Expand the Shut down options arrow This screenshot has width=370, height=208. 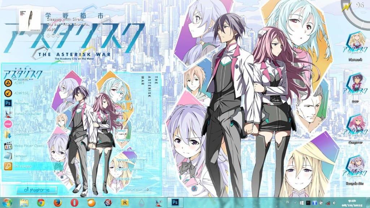(x=147, y=190)
